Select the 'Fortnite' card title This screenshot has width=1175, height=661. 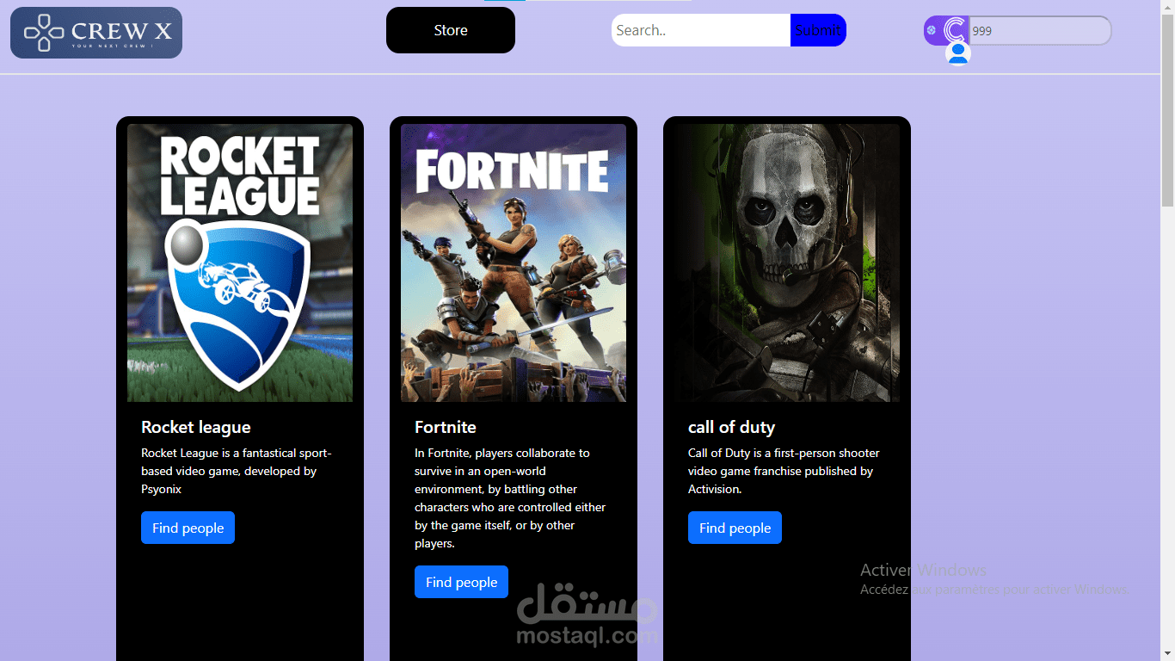(446, 427)
